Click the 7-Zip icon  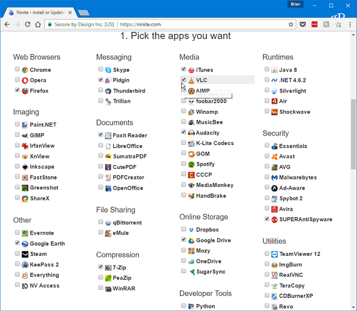pos(108,268)
